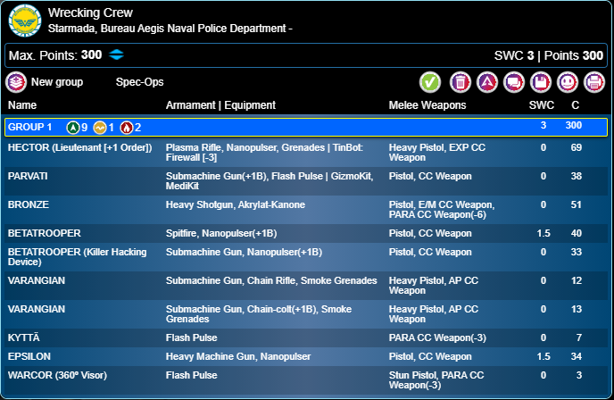
Task: Click the New group label
Action: [x=57, y=82]
